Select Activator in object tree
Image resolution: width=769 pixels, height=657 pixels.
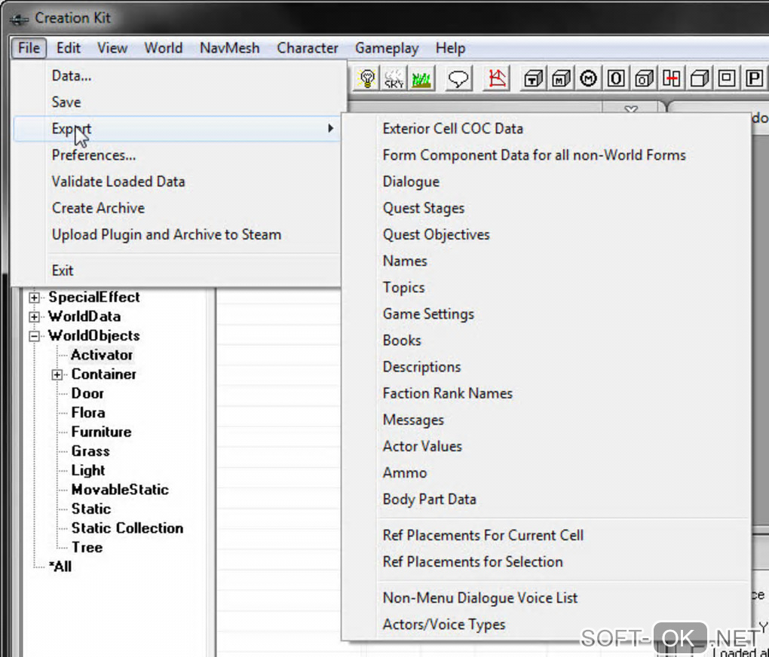102,355
